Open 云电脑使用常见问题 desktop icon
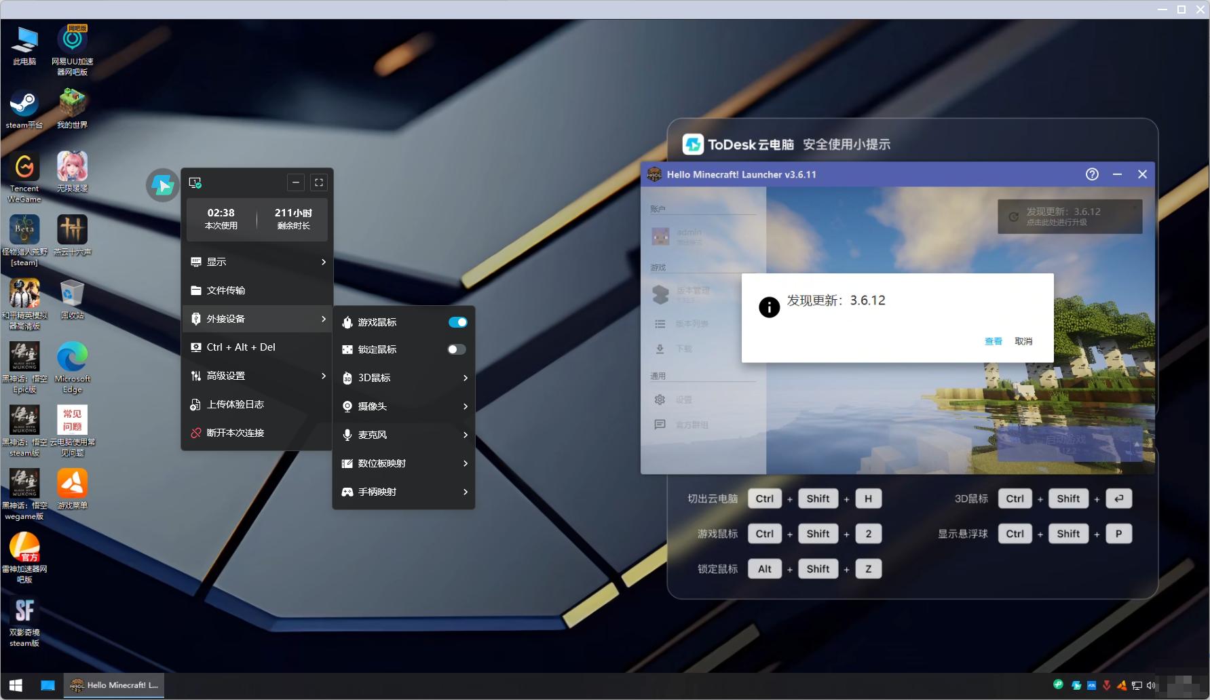Viewport: 1210px width, 700px height. (x=73, y=431)
